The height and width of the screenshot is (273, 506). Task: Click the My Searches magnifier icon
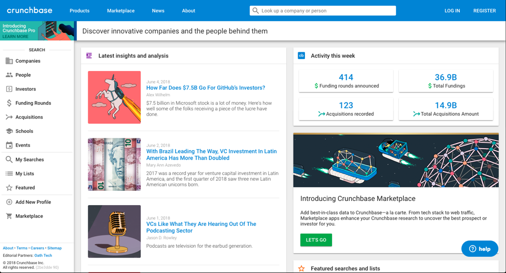tap(9, 160)
